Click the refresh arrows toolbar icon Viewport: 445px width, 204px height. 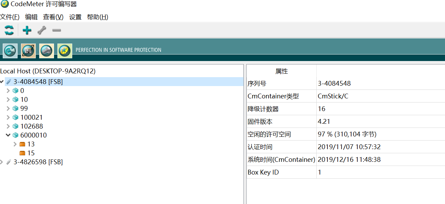(9, 30)
